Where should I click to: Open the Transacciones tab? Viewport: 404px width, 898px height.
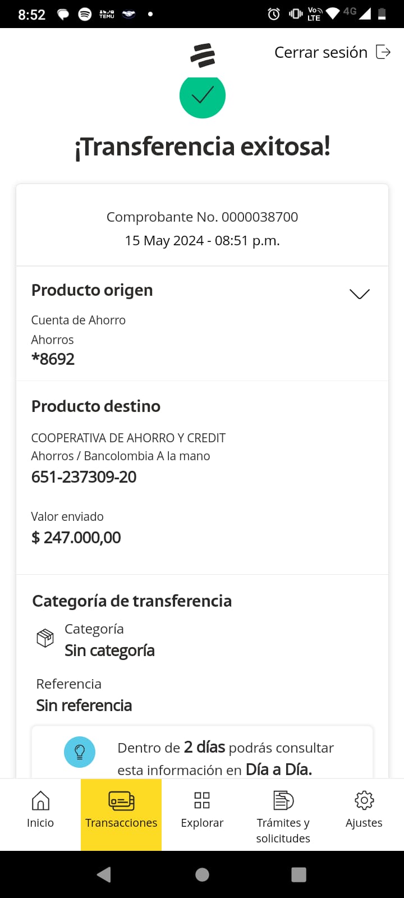point(121,814)
